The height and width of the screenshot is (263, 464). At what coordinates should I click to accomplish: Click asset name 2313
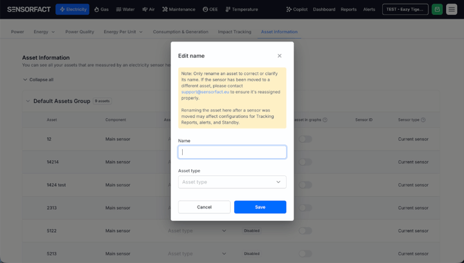[x=51, y=208]
